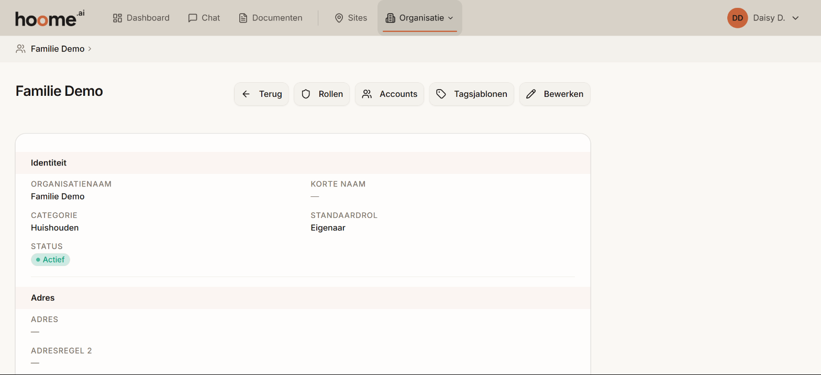Click the chevron after Familie Demo breadcrumb
The width and height of the screenshot is (821, 375).
90,49
